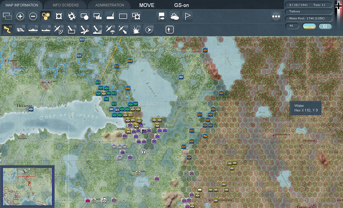Click the Motor Pool 174K readout
This screenshot has height=208, width=343.
tap(309, 18)
